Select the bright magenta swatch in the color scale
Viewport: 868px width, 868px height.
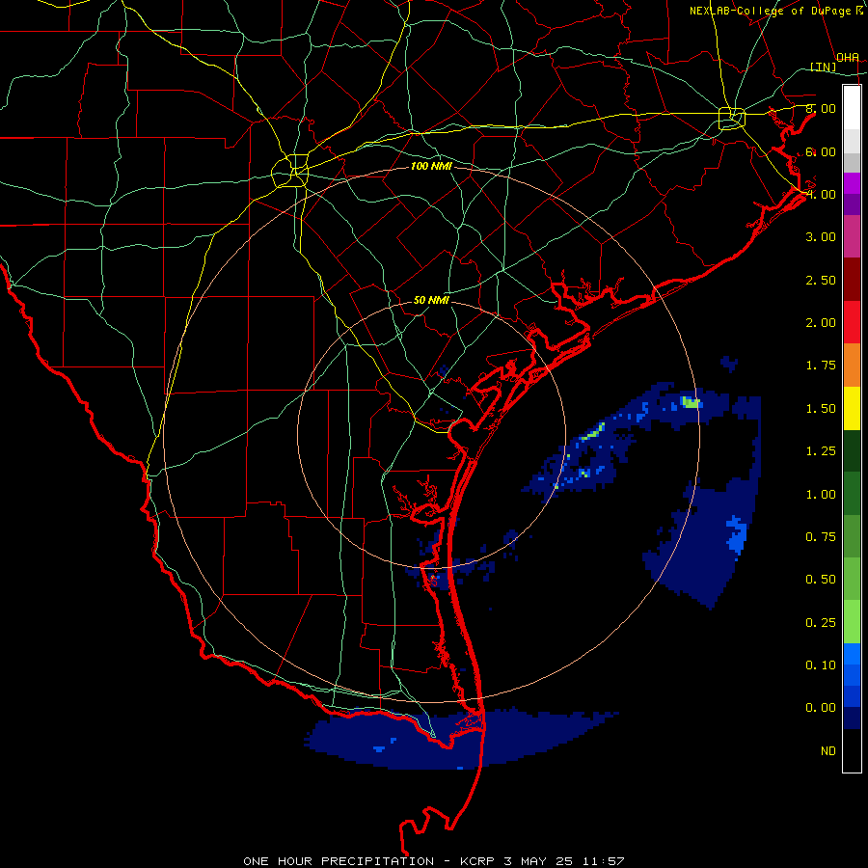pos(852,183)
